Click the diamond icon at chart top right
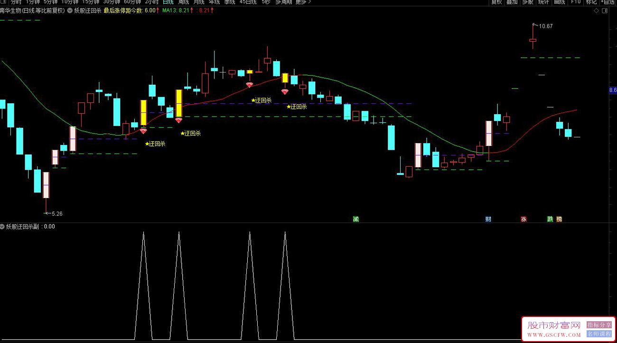Viewport: 617px width, 343px height. tap(597, 10)
